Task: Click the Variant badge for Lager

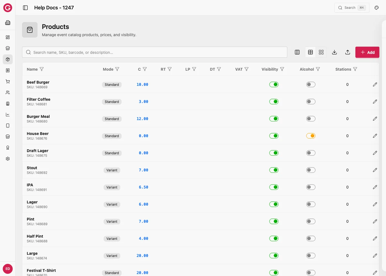Action: 112,205
